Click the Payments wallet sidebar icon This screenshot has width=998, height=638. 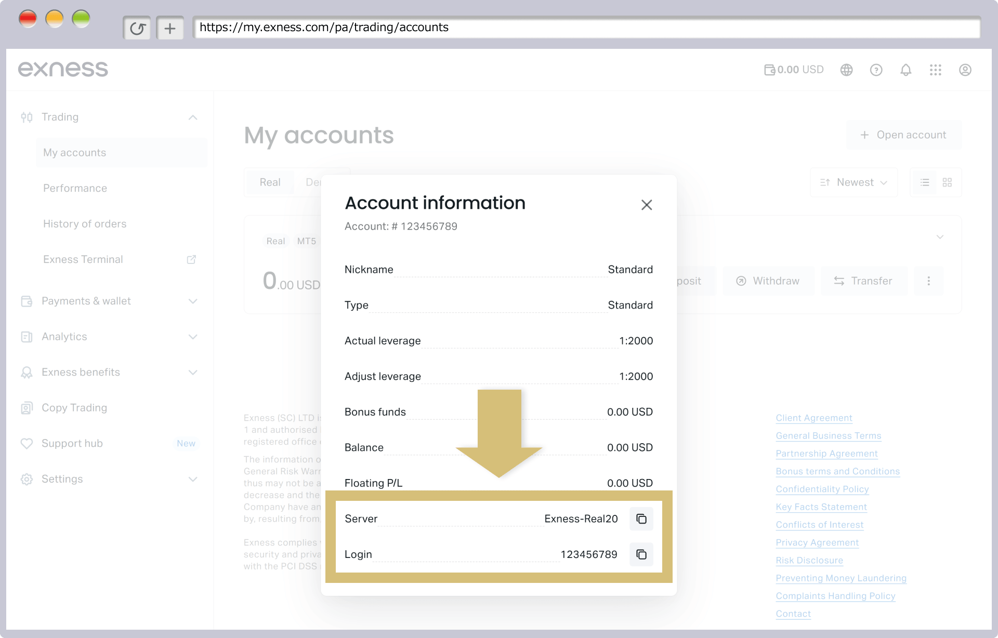click(27, 301)
